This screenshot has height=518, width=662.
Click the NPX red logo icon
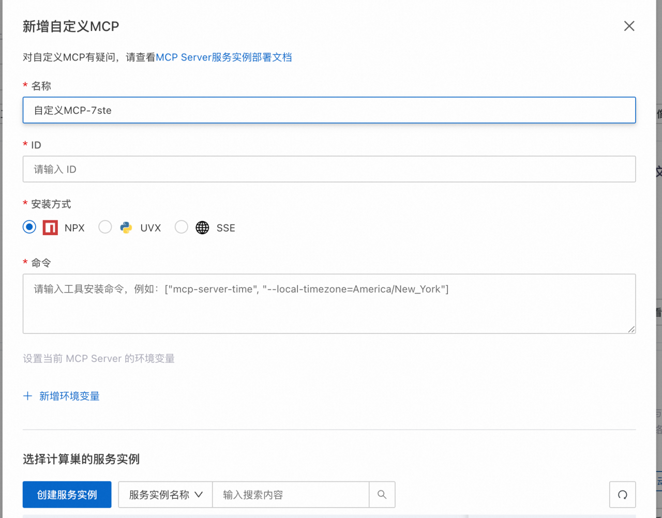50,227
